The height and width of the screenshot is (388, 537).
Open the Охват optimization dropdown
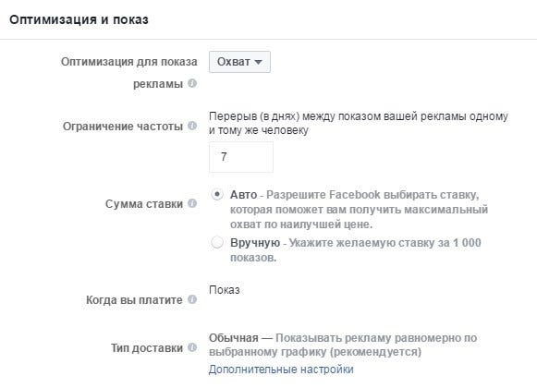coord(239,62)
